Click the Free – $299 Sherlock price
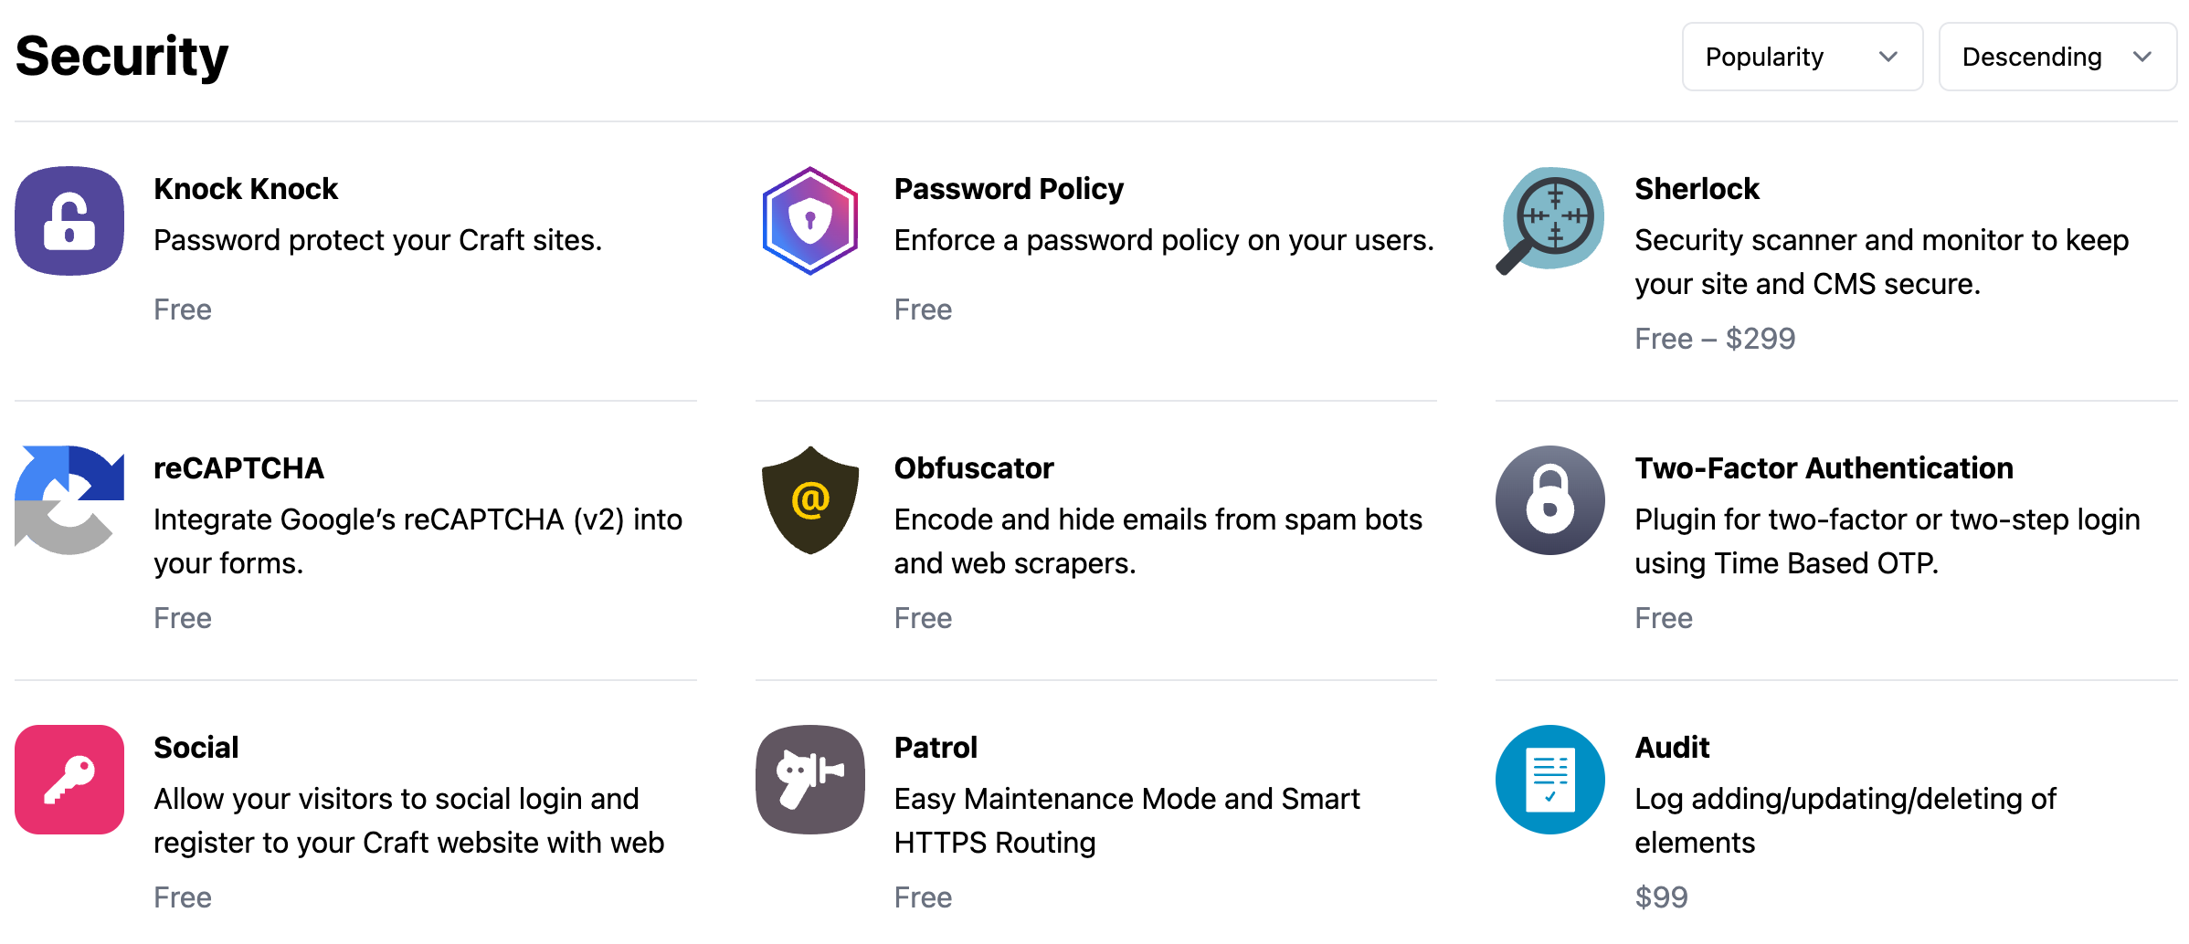The width and height of the screenshot is (2189, 944). click(1713, 338)
